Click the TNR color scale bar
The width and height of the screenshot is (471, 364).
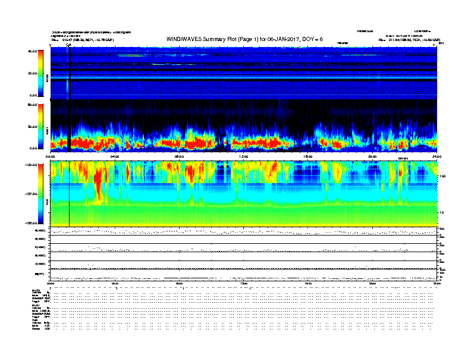click(40, 194)
